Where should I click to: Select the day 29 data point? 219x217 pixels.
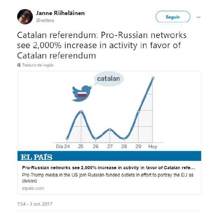pos(138,112)
